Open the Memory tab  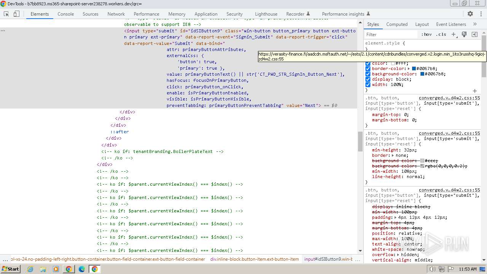(x=177, y=14)
